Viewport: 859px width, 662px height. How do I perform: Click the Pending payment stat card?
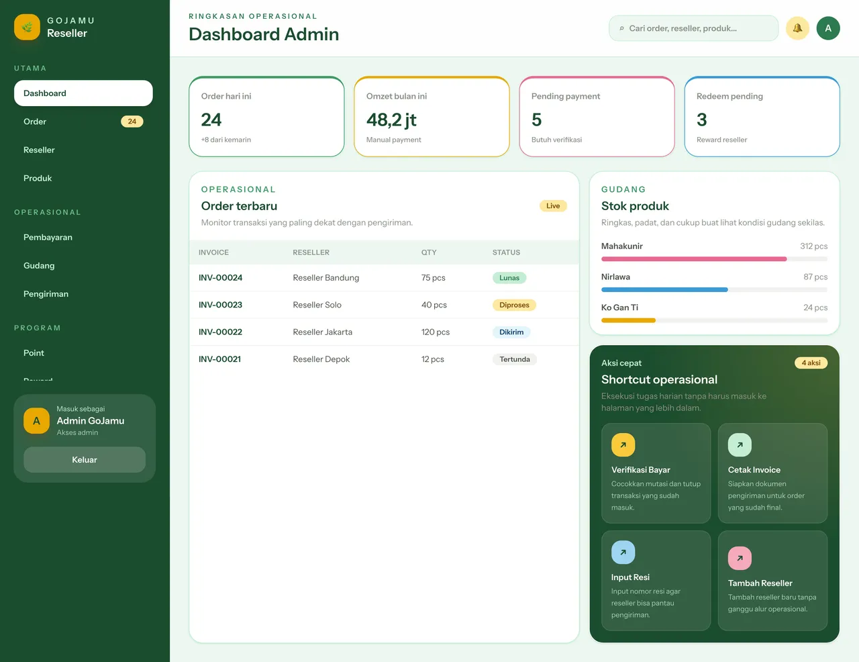coord(597,117)
